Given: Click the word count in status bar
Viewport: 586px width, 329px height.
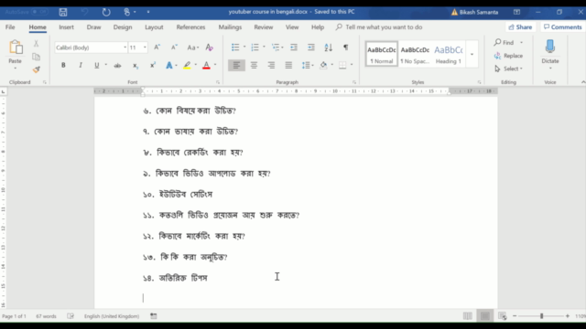Looking at the screenshot, I should [46, 316].
